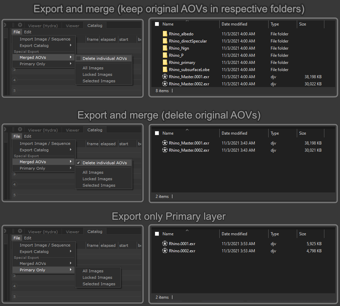
Task: Click the sort chevron above Name in 8 items list
Action: pos(187,21)
